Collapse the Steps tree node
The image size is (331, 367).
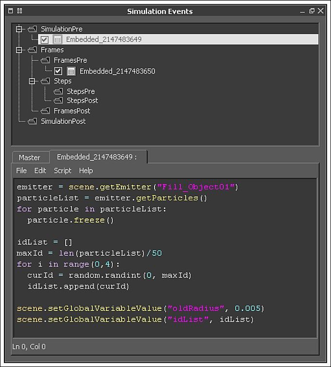coord(32,81)
